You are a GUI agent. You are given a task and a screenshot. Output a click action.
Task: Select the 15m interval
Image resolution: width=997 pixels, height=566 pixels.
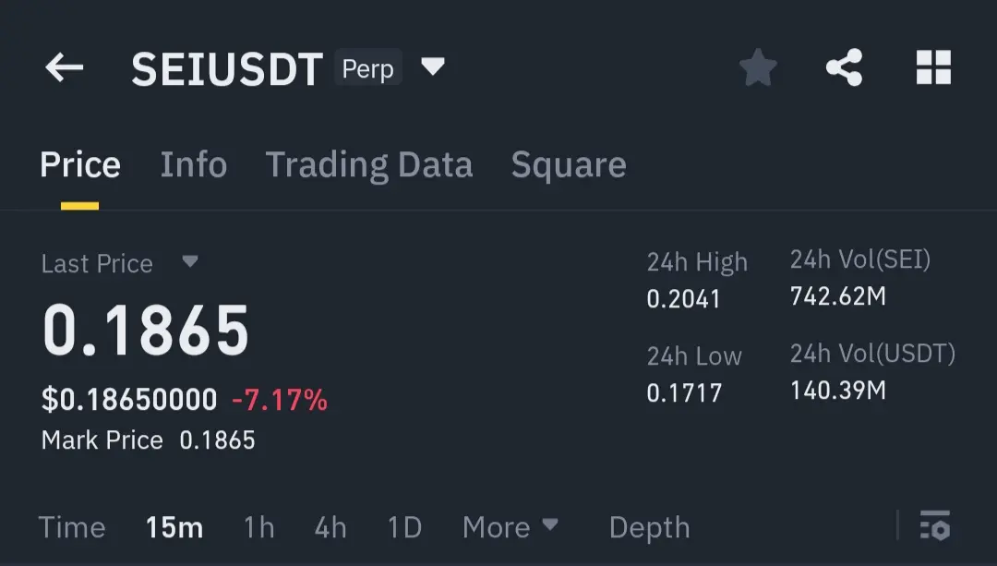[x=174, y=527]
